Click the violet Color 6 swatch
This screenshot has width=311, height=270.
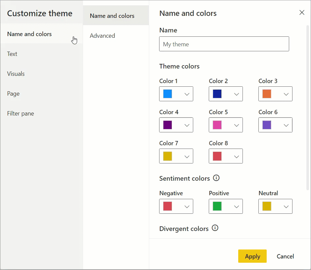tap(267, 125)
